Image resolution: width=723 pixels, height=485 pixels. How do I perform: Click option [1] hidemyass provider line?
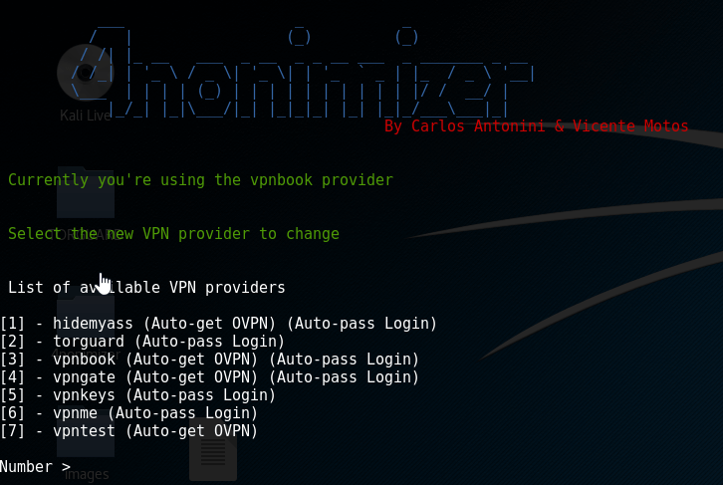218,324
